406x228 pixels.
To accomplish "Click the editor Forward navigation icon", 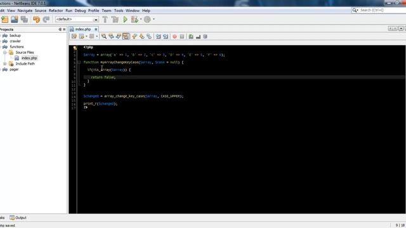I will pos(82,37).
